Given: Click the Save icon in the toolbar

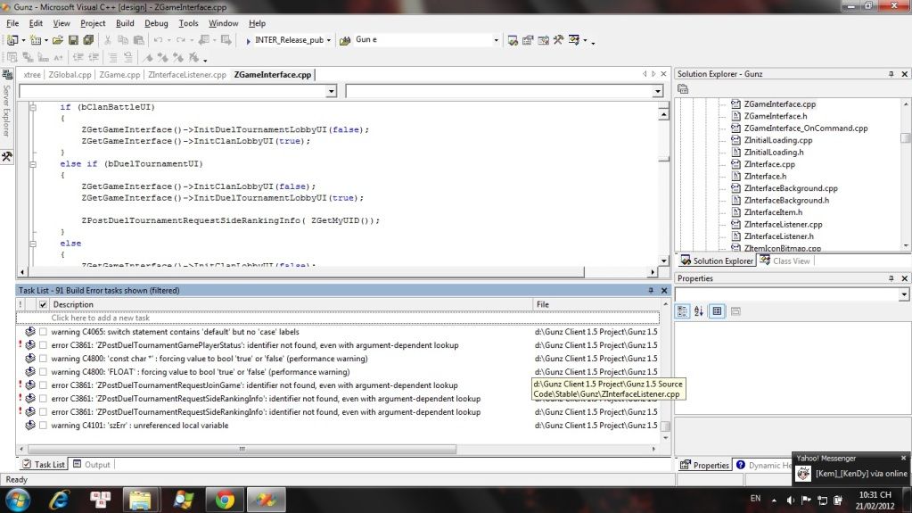Looking at the screenshot, I should 73,40.
